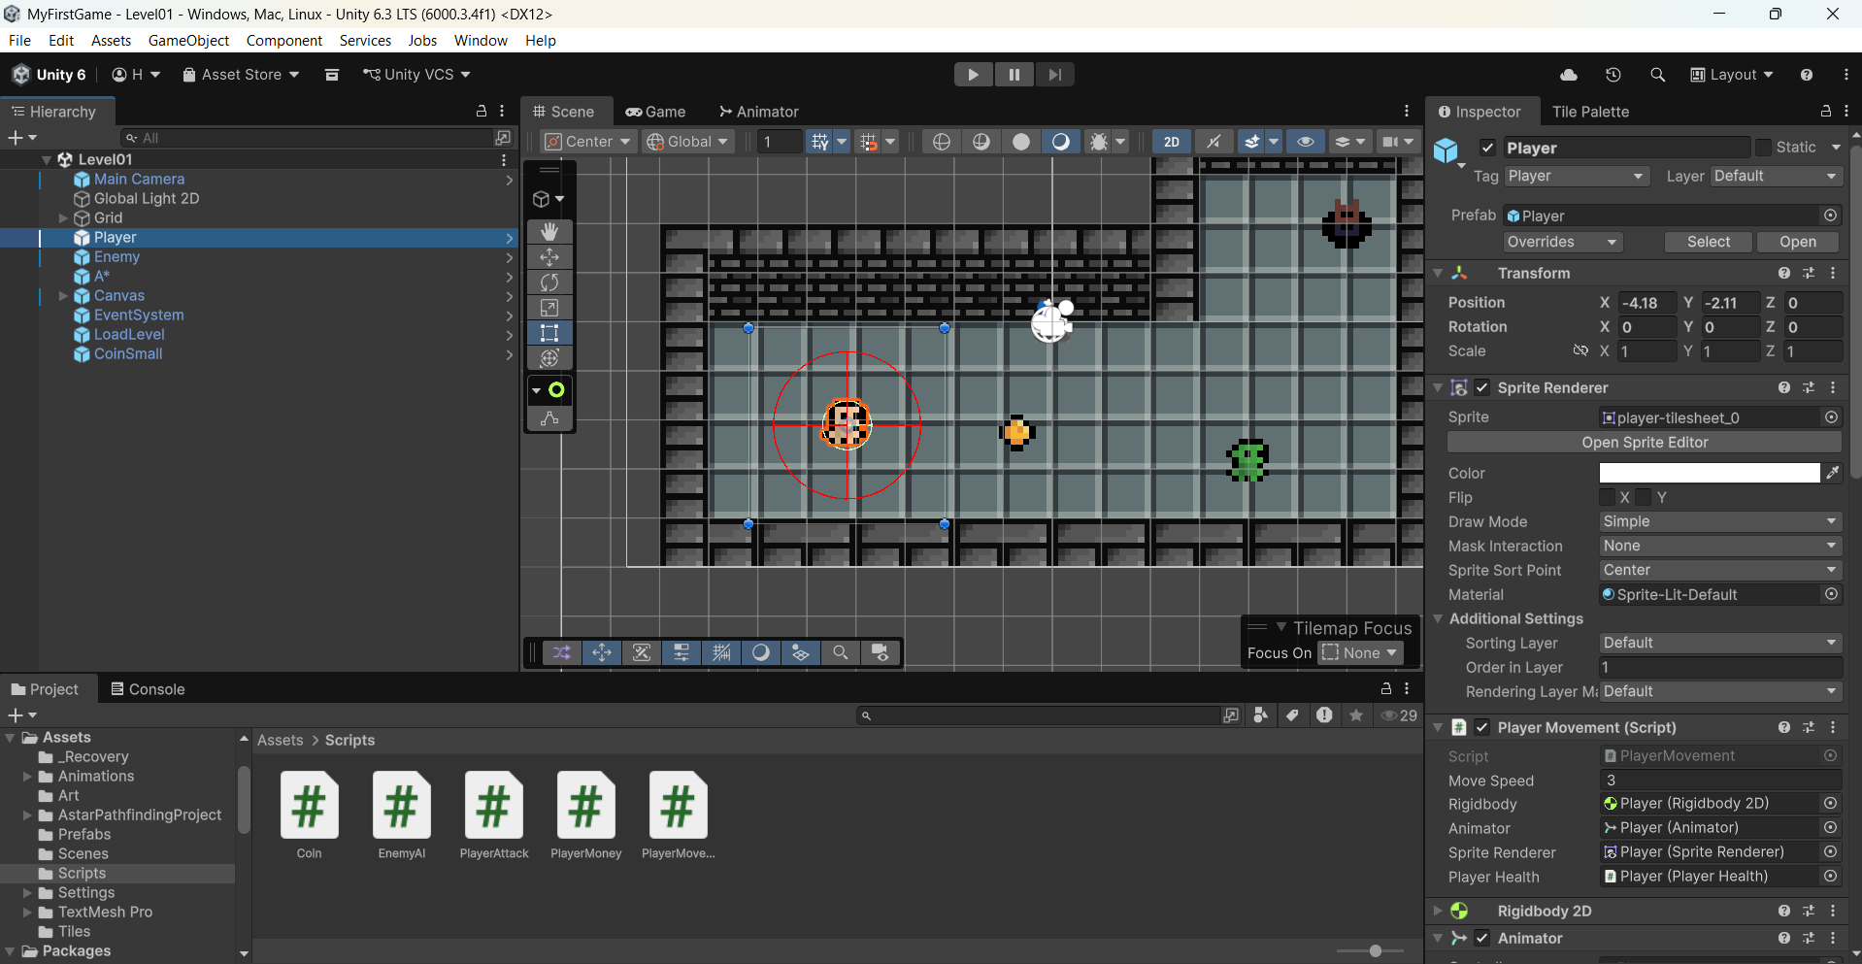Viewport: 1862px width, 964px height.
Task: Switch to the Console tab
Action: [148, 689]
